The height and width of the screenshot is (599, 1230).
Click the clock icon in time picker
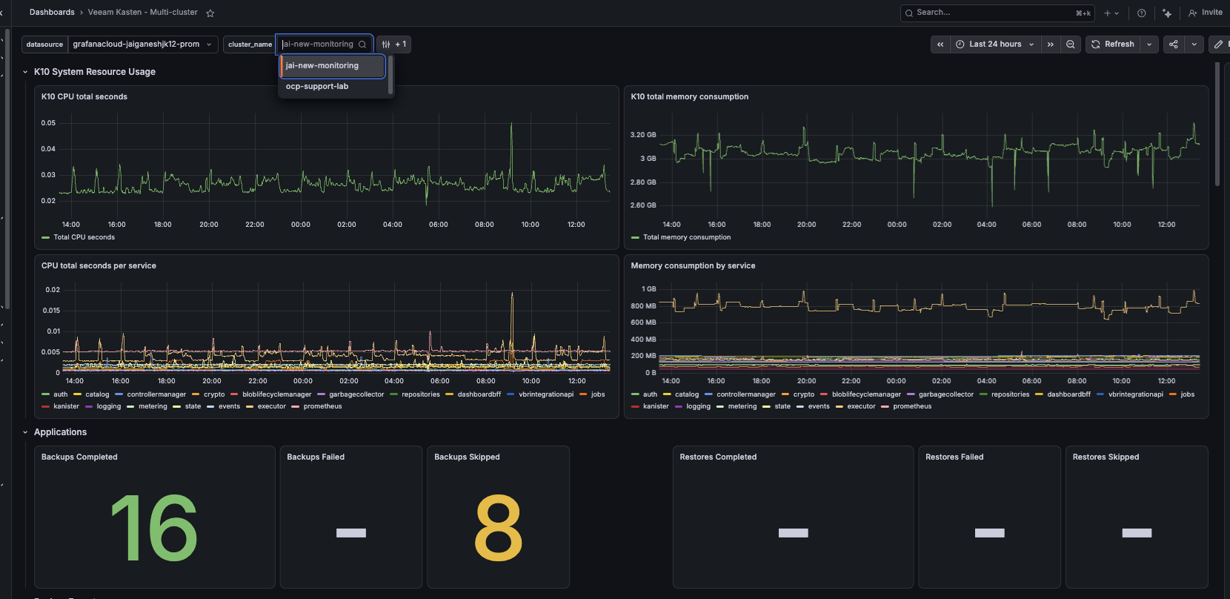(x=960, y=44)
